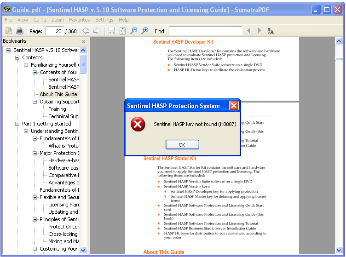Click the Print toolbar icon

(x=20, y=31)
